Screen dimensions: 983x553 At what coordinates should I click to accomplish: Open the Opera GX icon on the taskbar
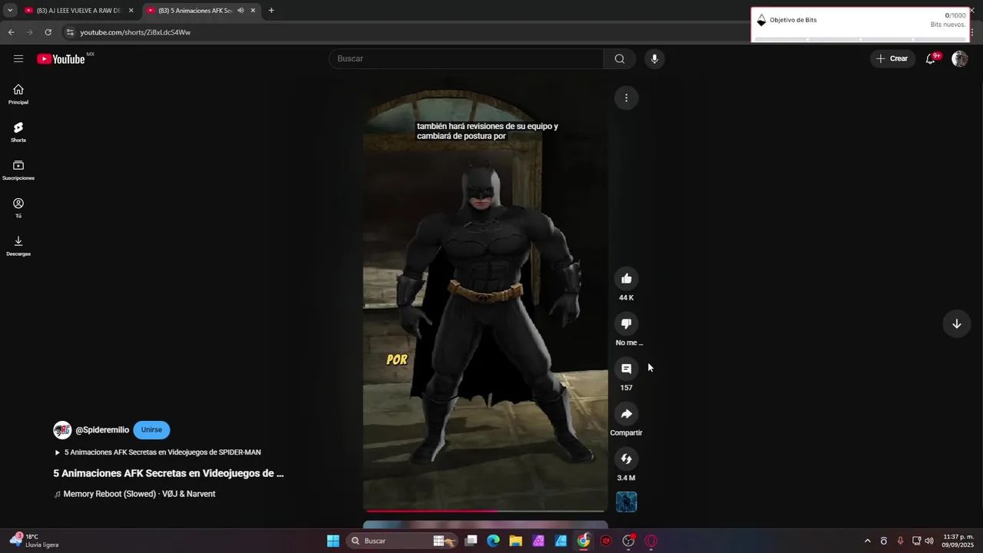pos(651,541)
